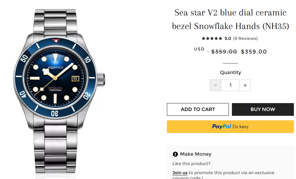Click the crown on the watch case
Viewport: 296px width, 179px height.
click(102, 78)
